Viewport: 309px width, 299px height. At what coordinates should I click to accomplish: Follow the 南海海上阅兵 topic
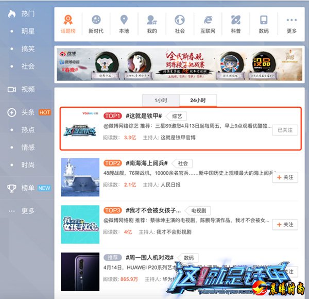click(x=285, y=177)
